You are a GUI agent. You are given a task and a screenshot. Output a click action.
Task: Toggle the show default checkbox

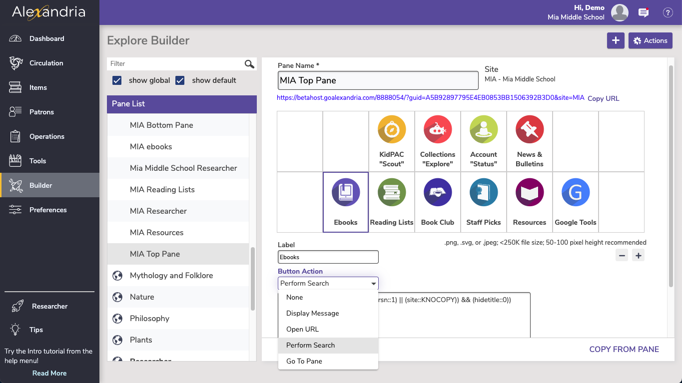click(x=180, y=80)
